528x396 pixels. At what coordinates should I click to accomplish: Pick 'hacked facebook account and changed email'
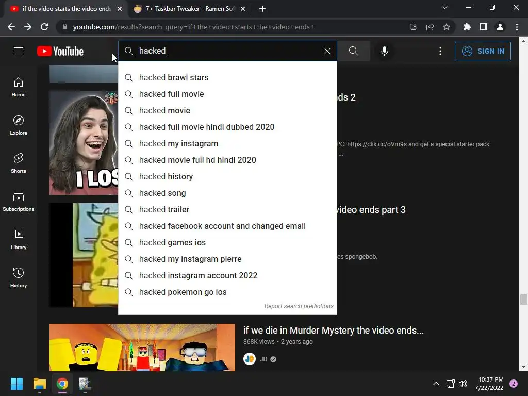[227, 226]
